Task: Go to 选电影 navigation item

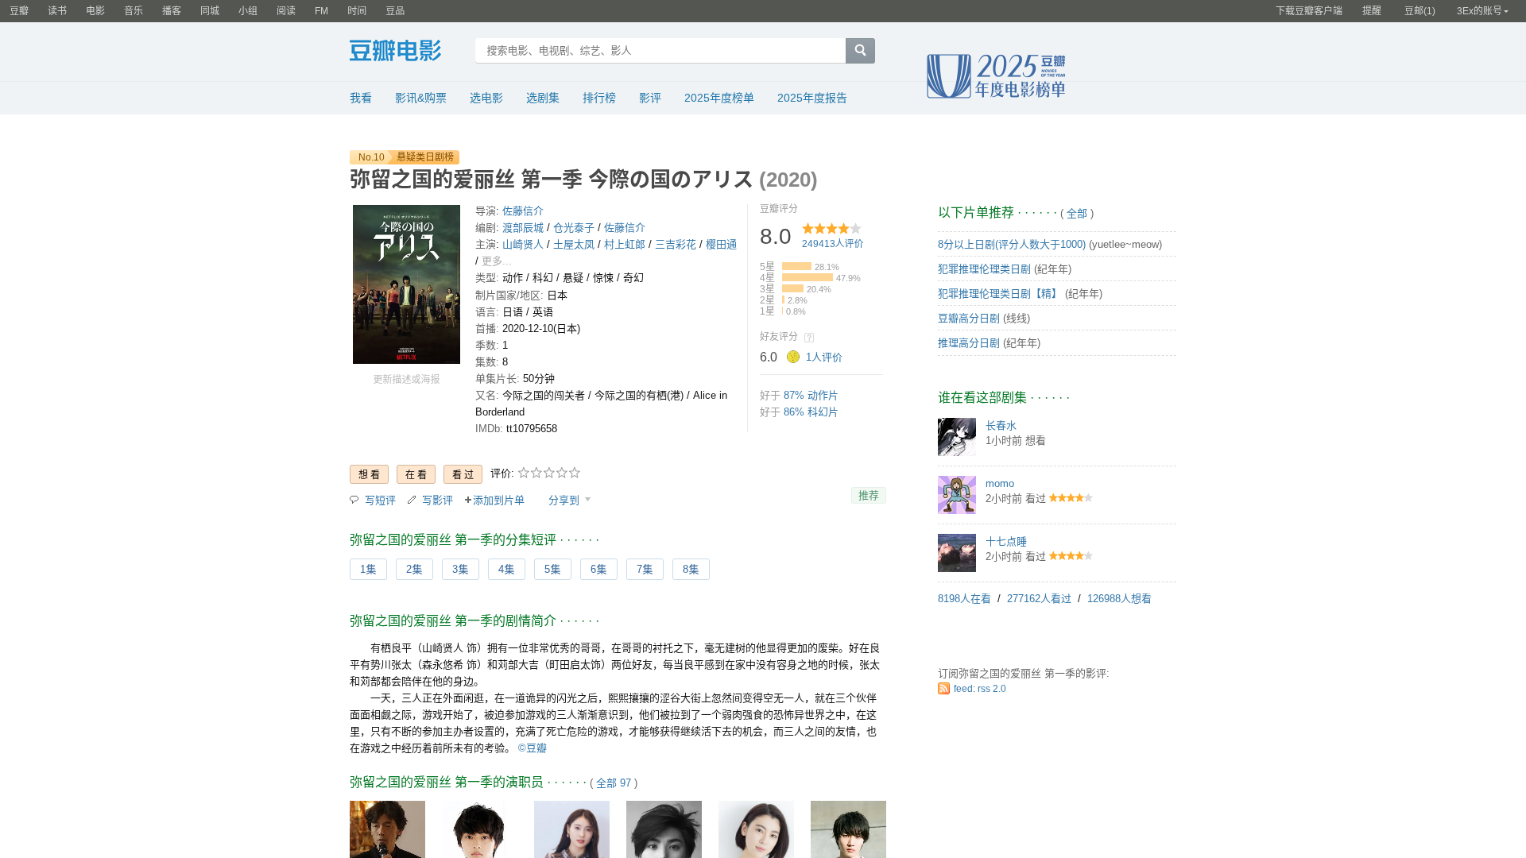Action: (486, 98)
